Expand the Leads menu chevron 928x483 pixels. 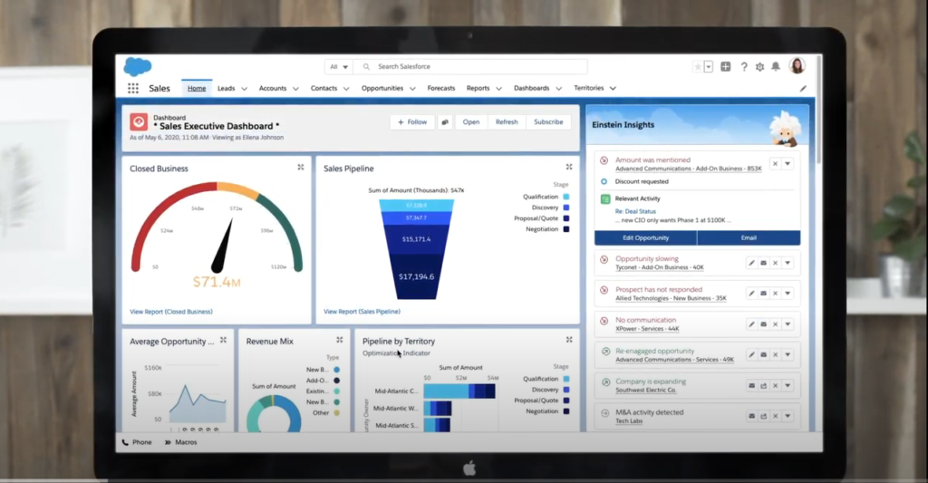[244, 89]
